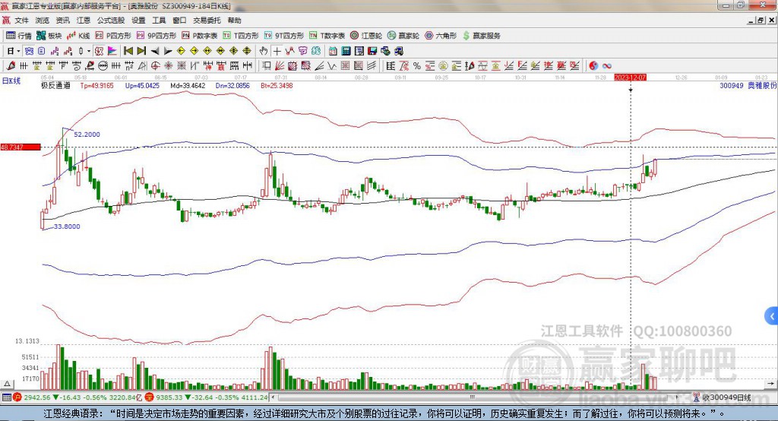Open the 窗口 menu
The image size is (778, 421).
click(x=179, y=21)
